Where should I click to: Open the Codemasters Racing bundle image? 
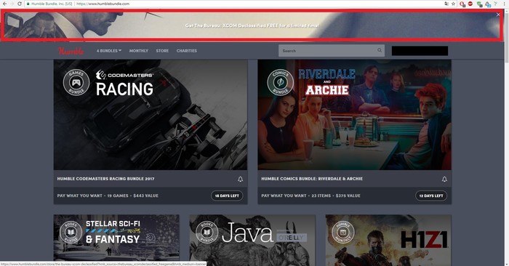click(151, 115)
